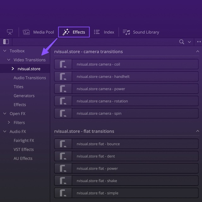202x202 pixels.
Task: Collapse the Toolbox tree section
Action: click(x=5, y=51)
